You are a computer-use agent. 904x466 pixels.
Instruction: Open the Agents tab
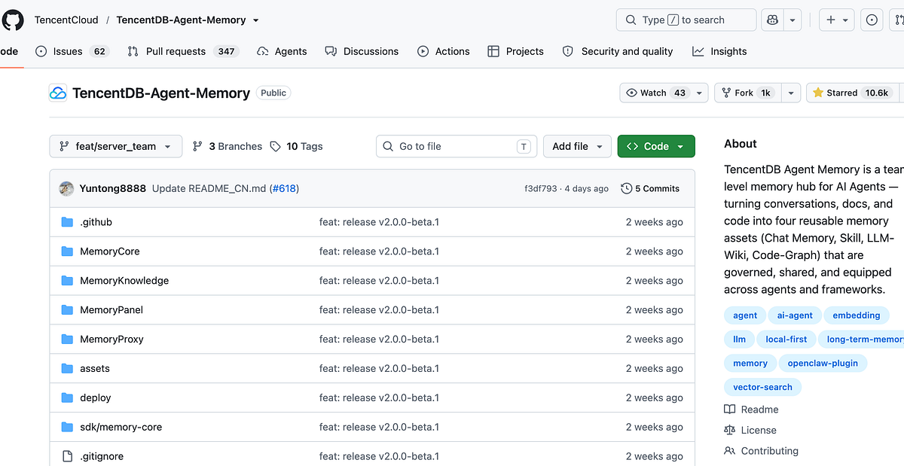click(282, 51)
